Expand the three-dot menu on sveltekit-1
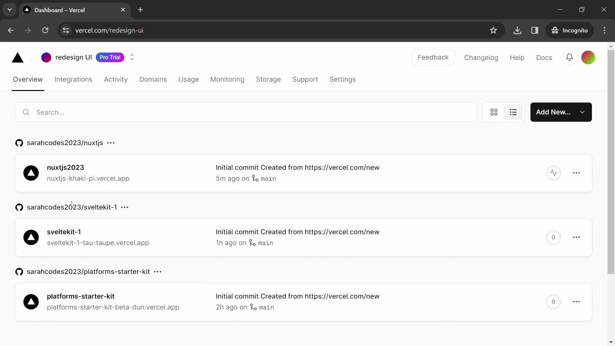 [577, 237]
